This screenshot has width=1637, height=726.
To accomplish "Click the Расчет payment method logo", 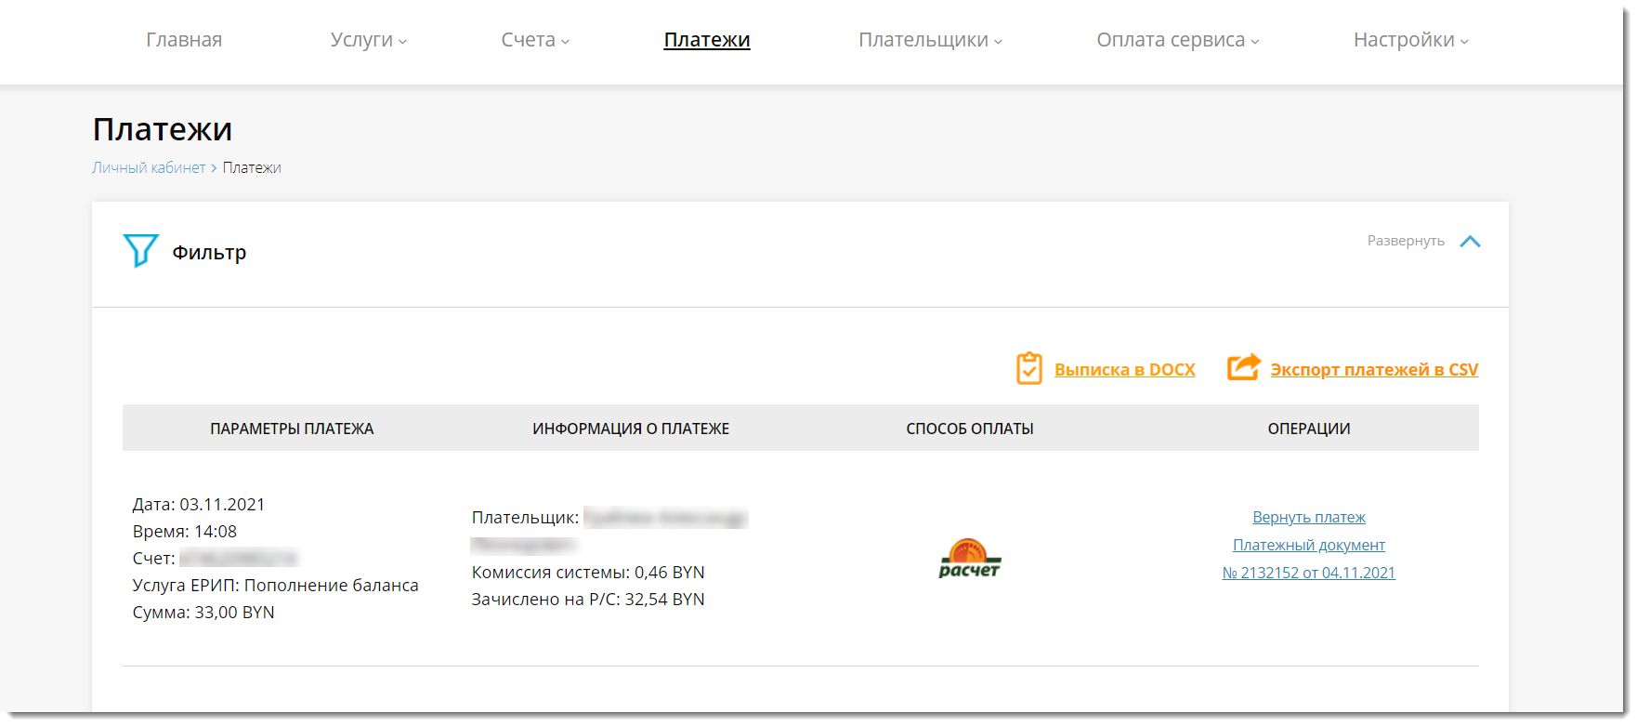I will (x=969, y=558).
